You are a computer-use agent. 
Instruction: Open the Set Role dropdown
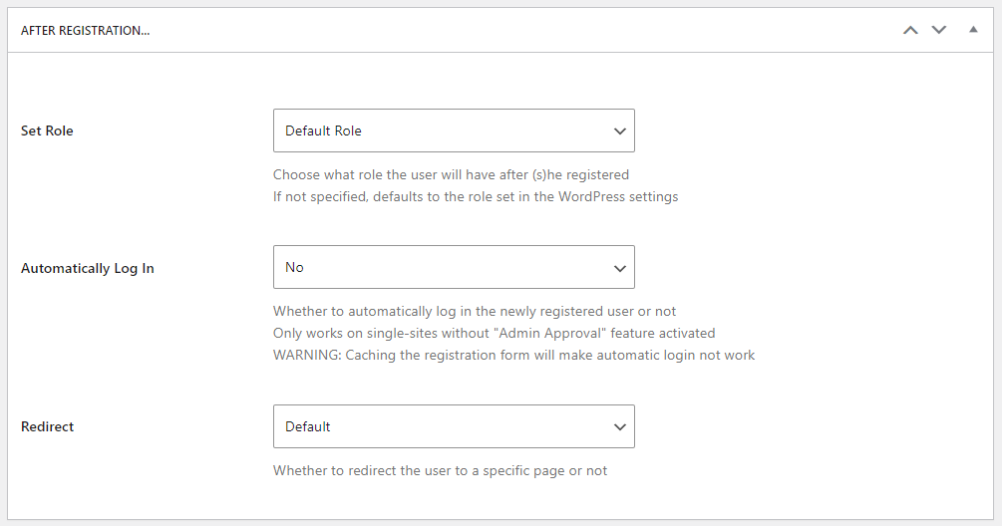pos(454,131)
